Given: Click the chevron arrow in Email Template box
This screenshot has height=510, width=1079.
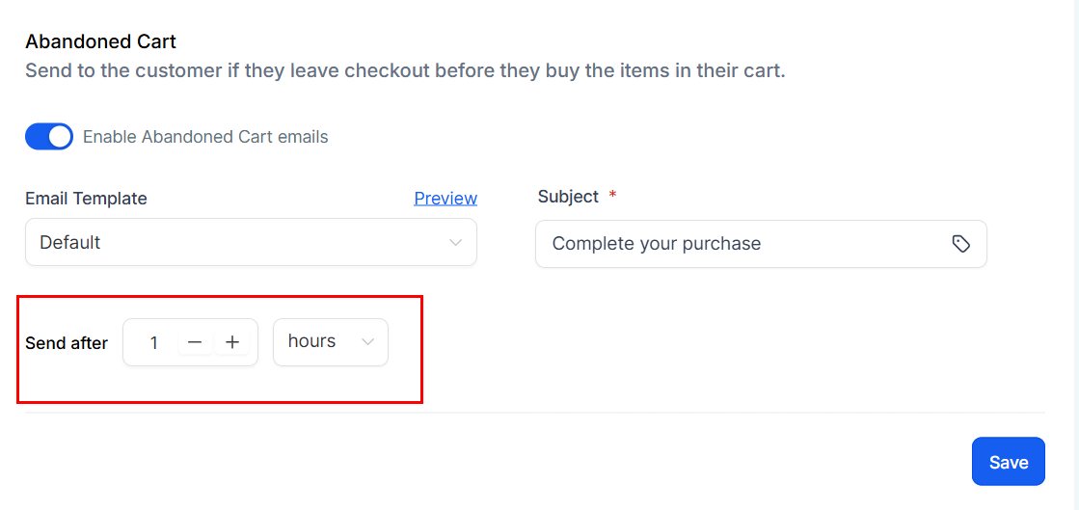Looking at the screenshot, I should (455, 243).
